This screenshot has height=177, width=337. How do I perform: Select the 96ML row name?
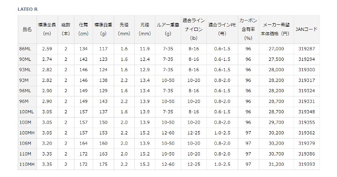pos(25,91)
